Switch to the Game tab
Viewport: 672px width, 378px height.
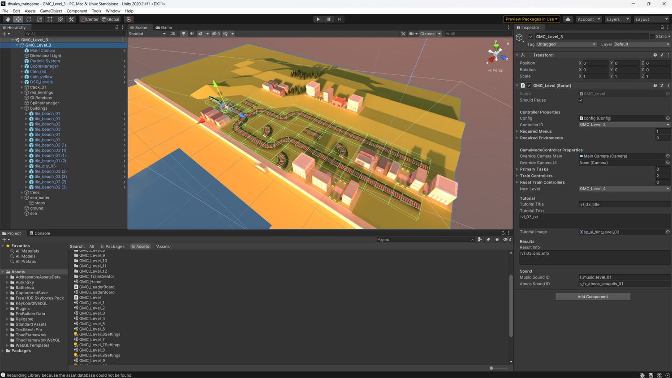[x=164, y=27]
